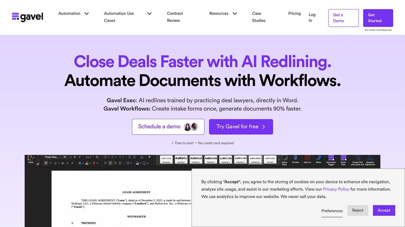Open the Automation Use Cases nav label
Viewport: 405px width, 227px height.
(x=119, y=17)
